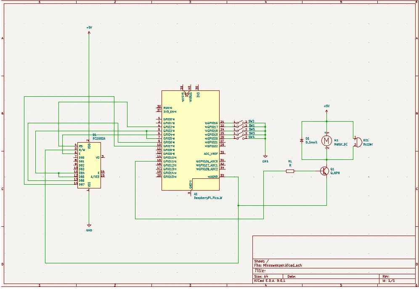Click the 'Sheet: /' title block text
Image resolution: width=419 pixels, height=289 pixels.
[261, 261]
